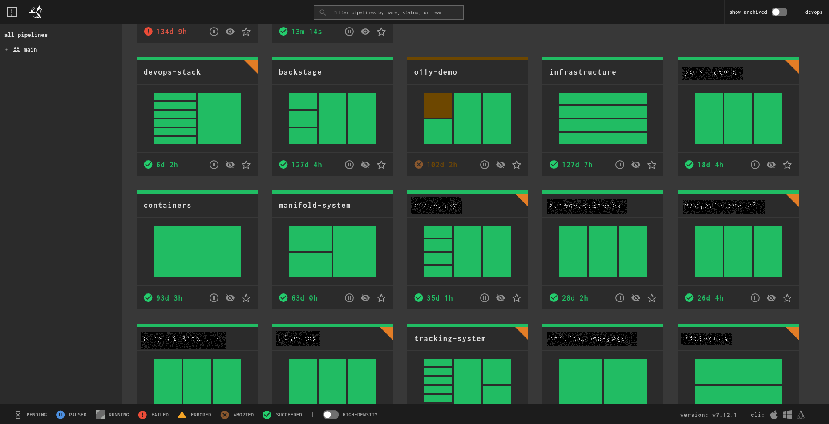Select all pipelines heading in sidebar
Screen dimensions: 829x424
click(x=26, y=35)
